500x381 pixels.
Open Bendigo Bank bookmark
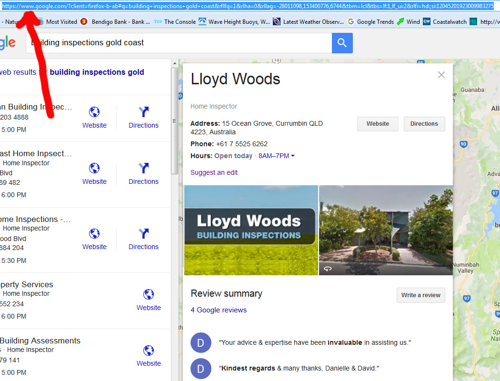(116, 22)
